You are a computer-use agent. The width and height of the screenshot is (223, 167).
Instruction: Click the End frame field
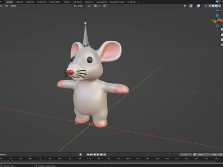tap(217, 154)
